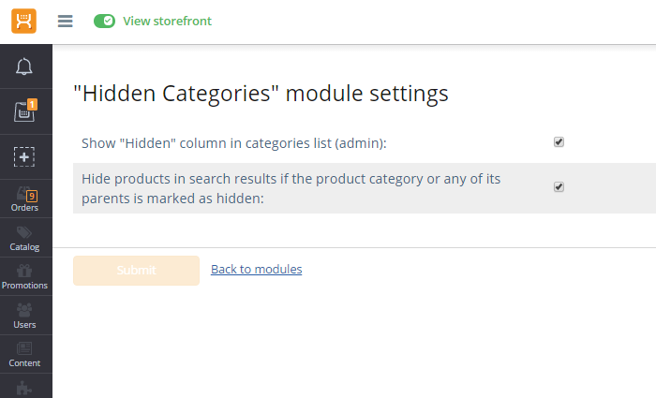Click the dashed plus add-new icon
Screen dimensions: 656x398
pyautogui.click(x=24, y=156)
